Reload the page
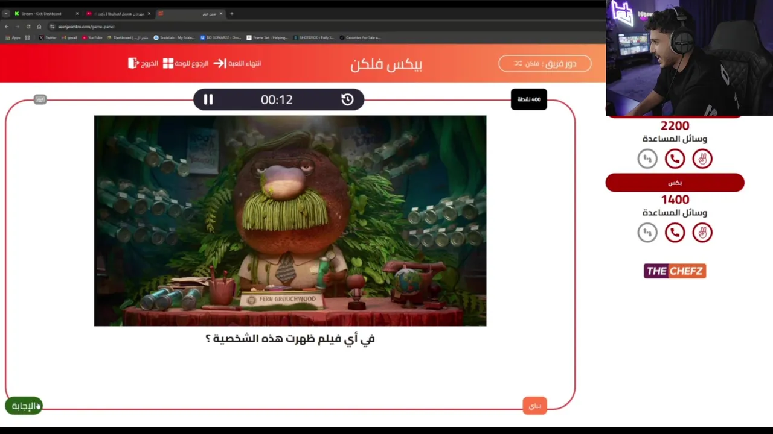This screenshot has width=773, height=434. point(28,27)
